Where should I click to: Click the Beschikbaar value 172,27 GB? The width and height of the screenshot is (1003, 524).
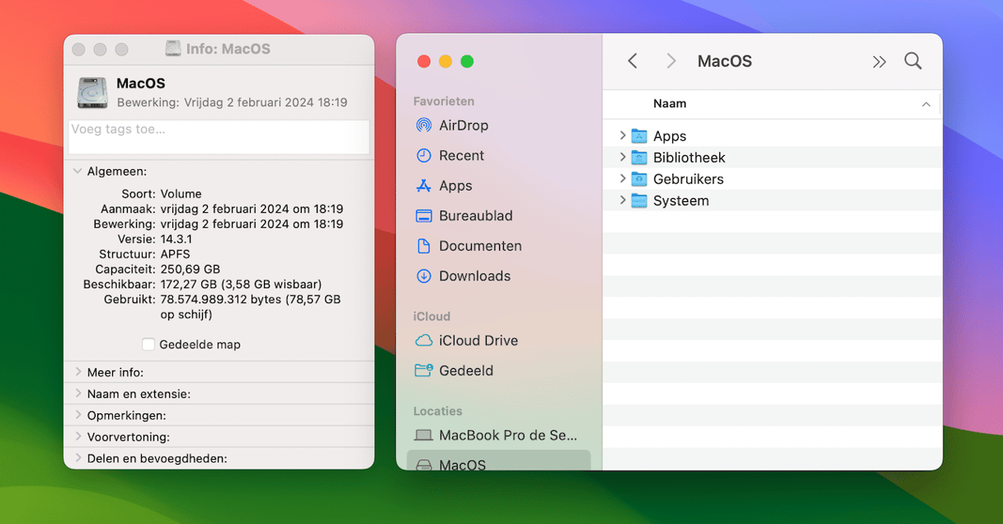click(x=241, y=284)
